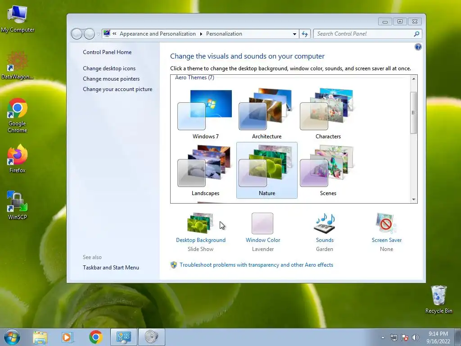Click the Action Center flag icon
The width and height of the screenshot is (461, 346).
click(x=405, y=337)
